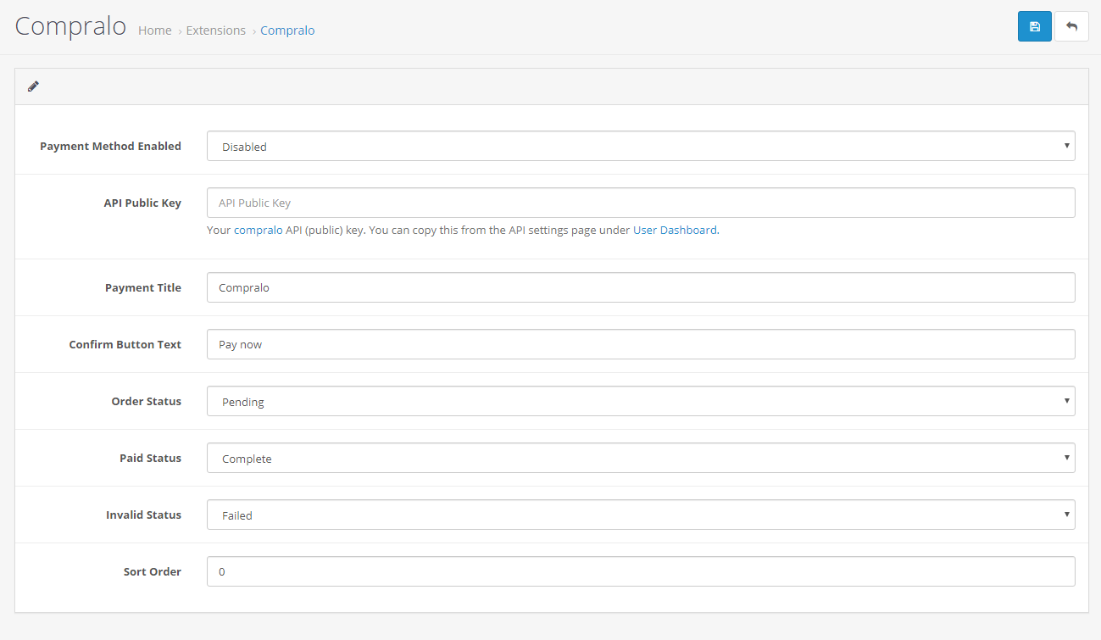The image size is (1101, 640).
Task: Click the large Compralo page heading
Action: 70,26
